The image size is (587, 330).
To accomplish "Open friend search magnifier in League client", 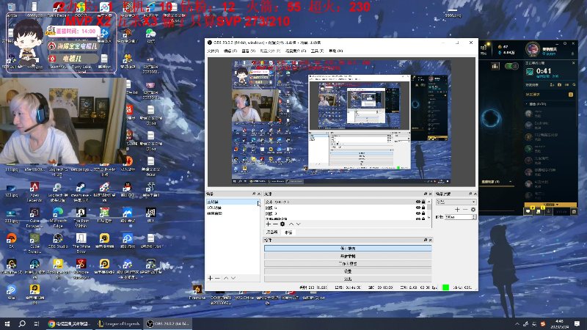I will tap(574, 85).
